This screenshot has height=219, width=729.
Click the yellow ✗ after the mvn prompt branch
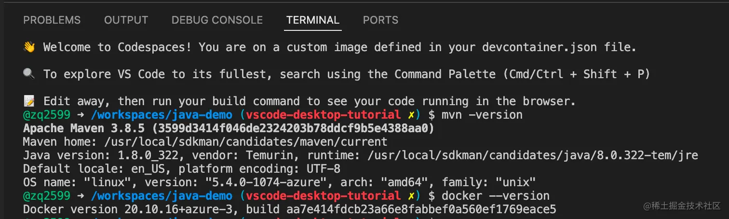410,115
